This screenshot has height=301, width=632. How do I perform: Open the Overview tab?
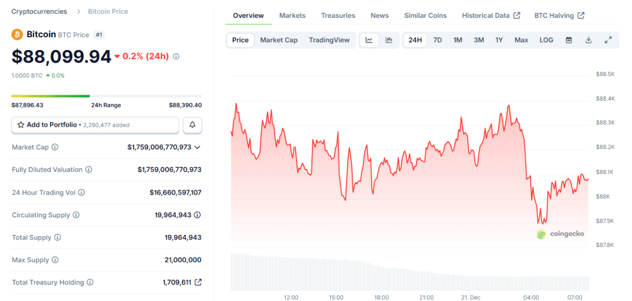(249, 15)
